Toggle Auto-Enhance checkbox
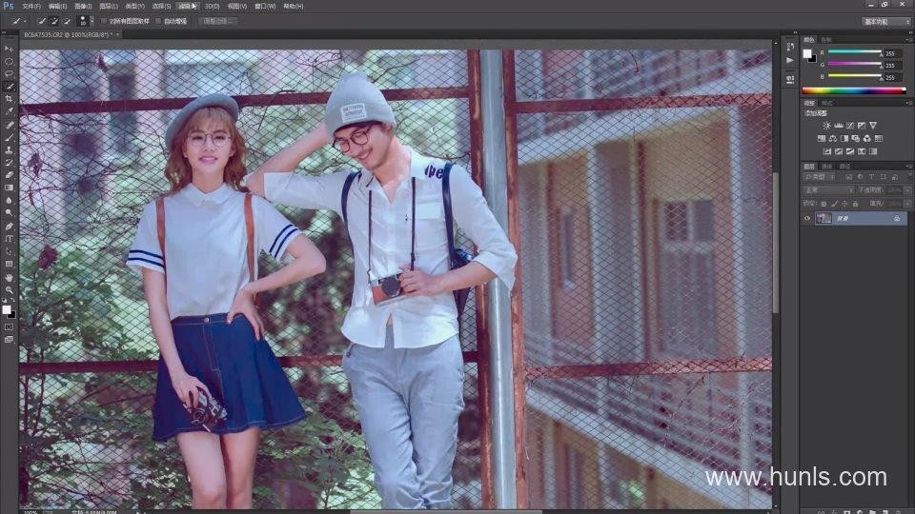 coord(158,21)
